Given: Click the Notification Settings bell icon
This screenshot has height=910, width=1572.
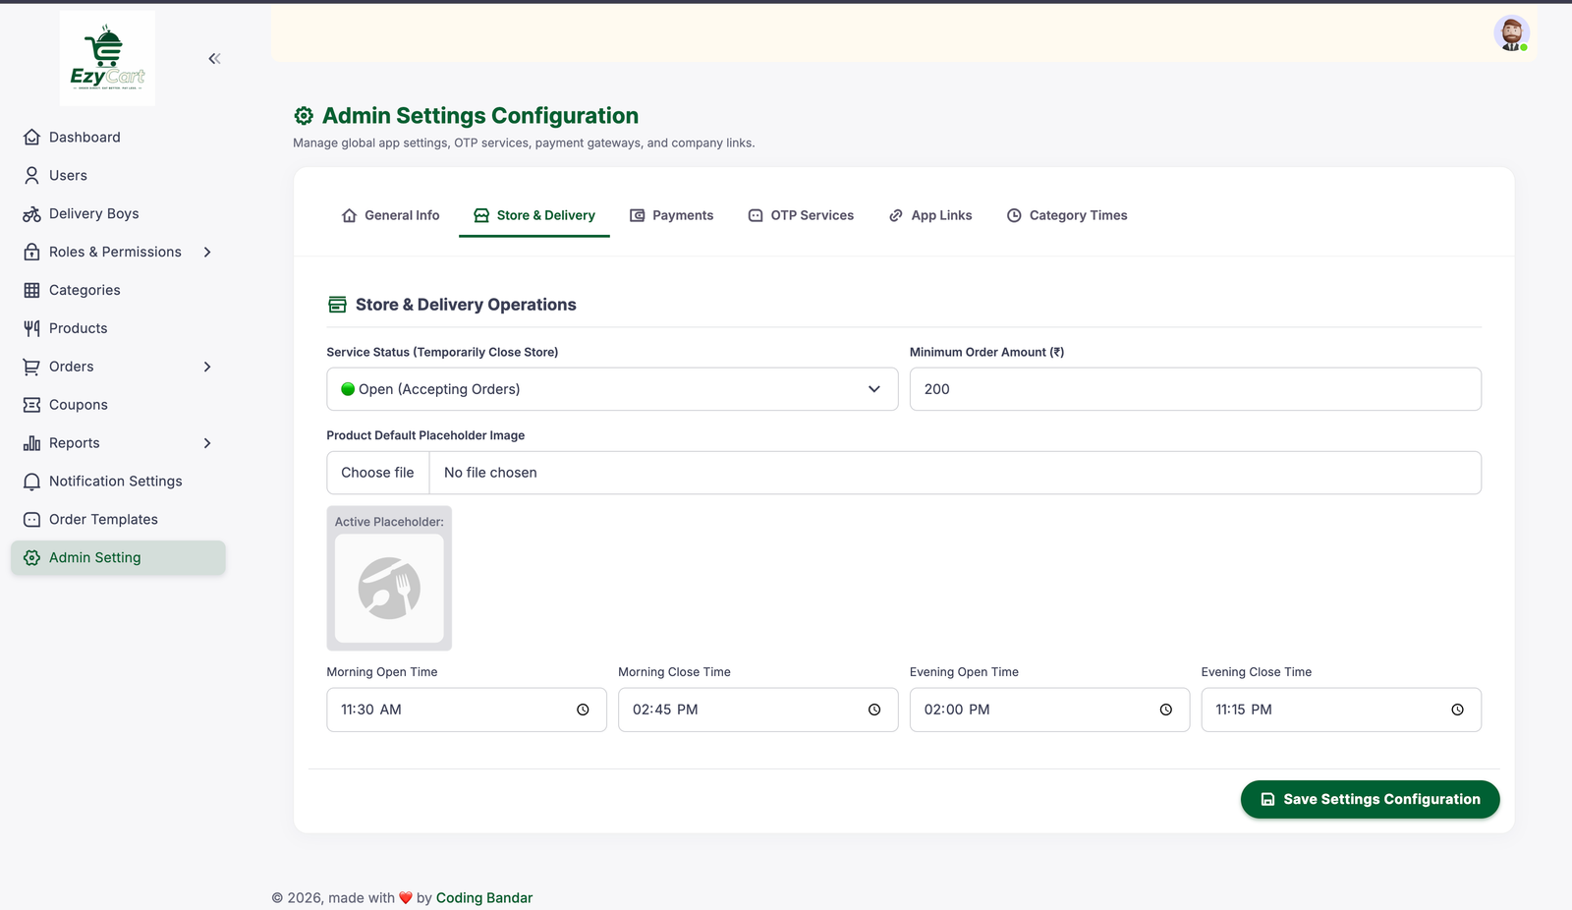Looking at the screenshot, I should pyautogui.click(x=31, y=482).
